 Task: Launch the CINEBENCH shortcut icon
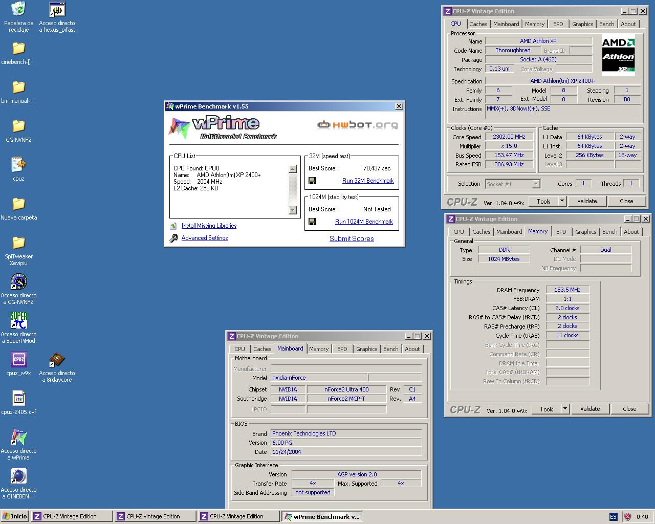pos(18,476)
